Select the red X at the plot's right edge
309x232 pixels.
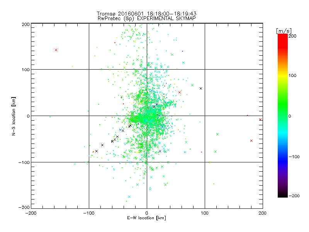[x=260, y=119]
